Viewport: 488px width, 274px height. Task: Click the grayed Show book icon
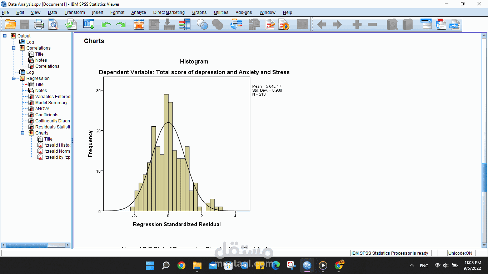coord(392,24)
